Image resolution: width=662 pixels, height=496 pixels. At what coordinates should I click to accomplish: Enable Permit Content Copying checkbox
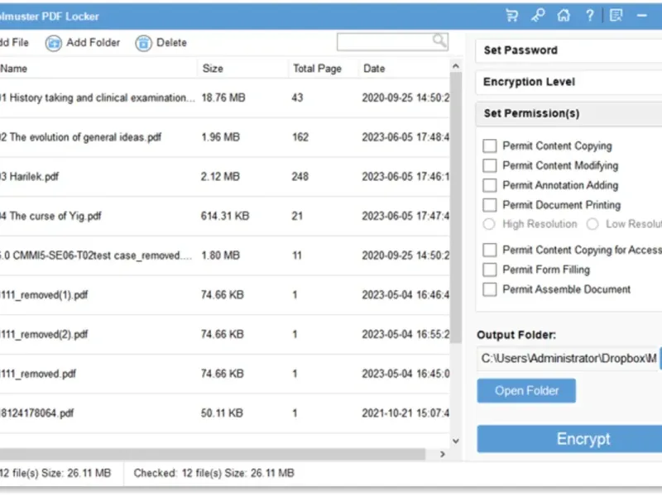coord(490,146)
